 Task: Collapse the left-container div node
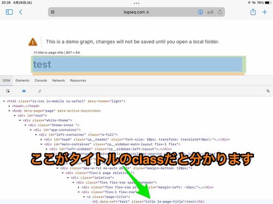pos(36,134)
